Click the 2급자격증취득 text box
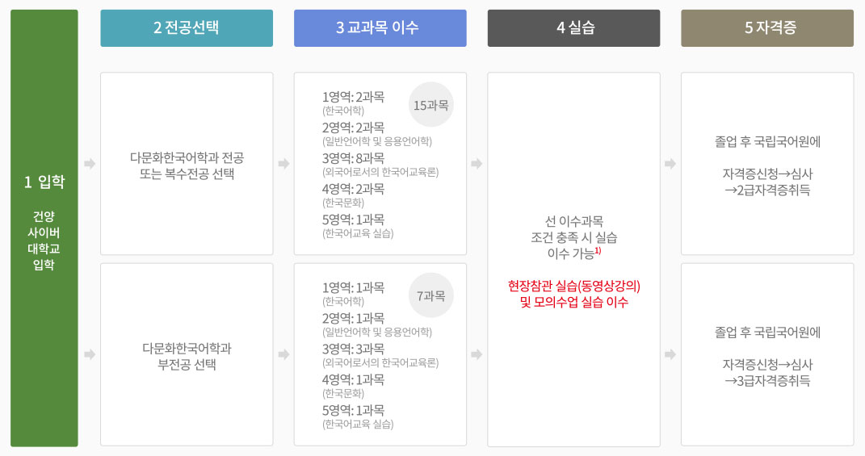Screen dimensions: 865x456 pos(767,164)
